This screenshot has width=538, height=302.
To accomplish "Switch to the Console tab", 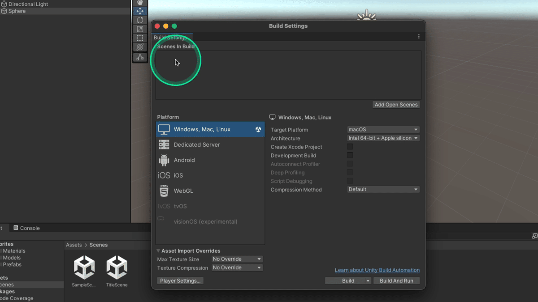I will [x=26, y=228].
